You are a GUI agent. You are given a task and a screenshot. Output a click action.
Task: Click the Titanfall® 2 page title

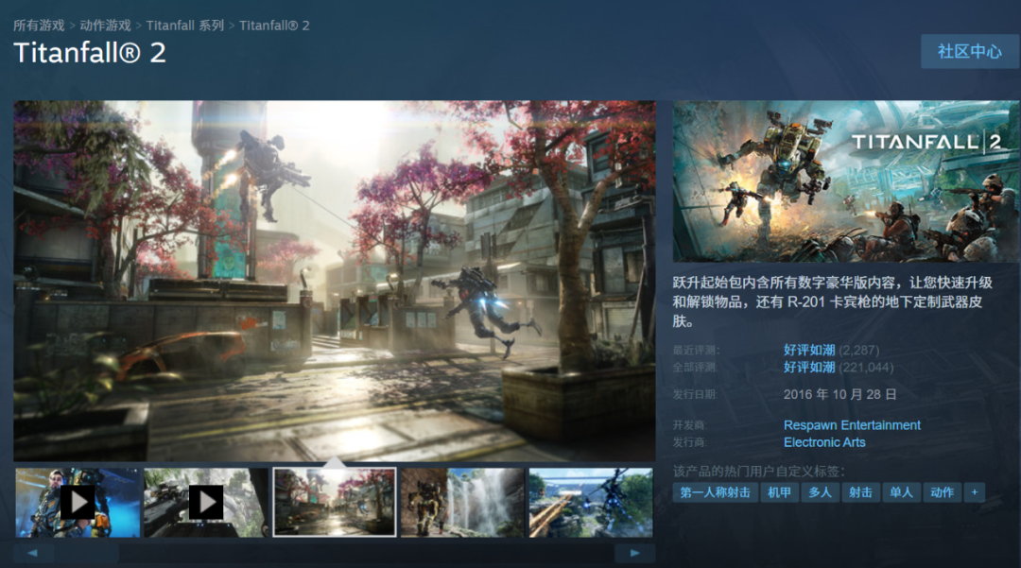point(90,53)
